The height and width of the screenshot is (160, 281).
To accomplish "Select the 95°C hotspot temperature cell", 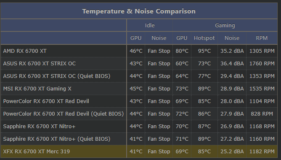I will coord(204,51).
